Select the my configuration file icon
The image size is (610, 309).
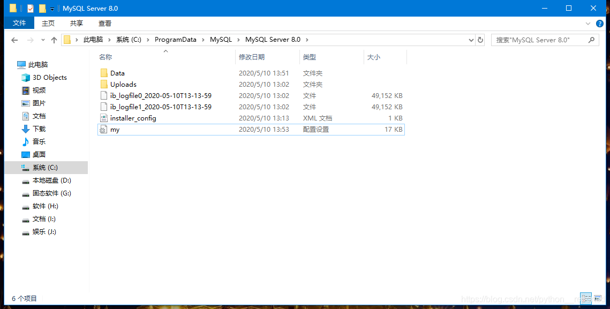pyautogui.click(x=103, y=130)
